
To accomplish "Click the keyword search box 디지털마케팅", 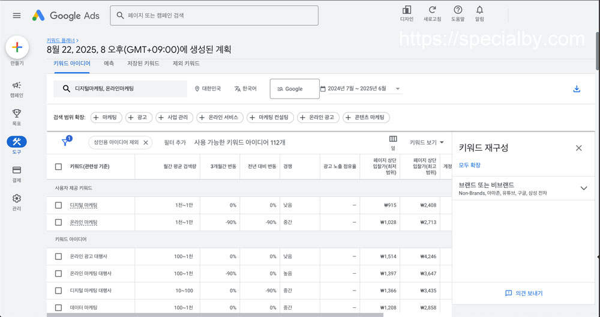I will point(120,88).
